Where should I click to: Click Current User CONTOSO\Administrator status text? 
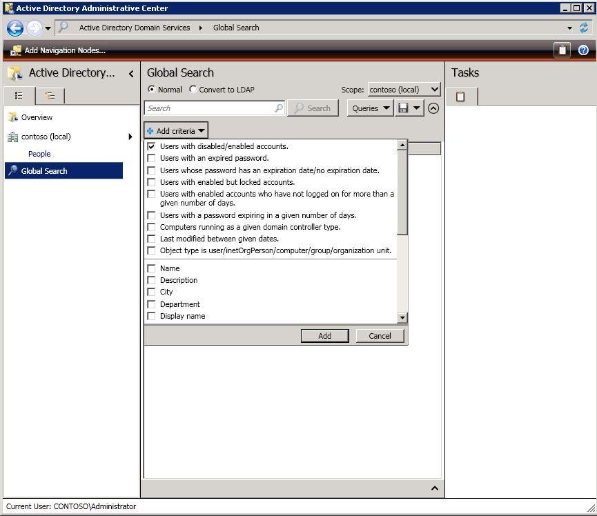pyautogui.click(x=71, y=506)
